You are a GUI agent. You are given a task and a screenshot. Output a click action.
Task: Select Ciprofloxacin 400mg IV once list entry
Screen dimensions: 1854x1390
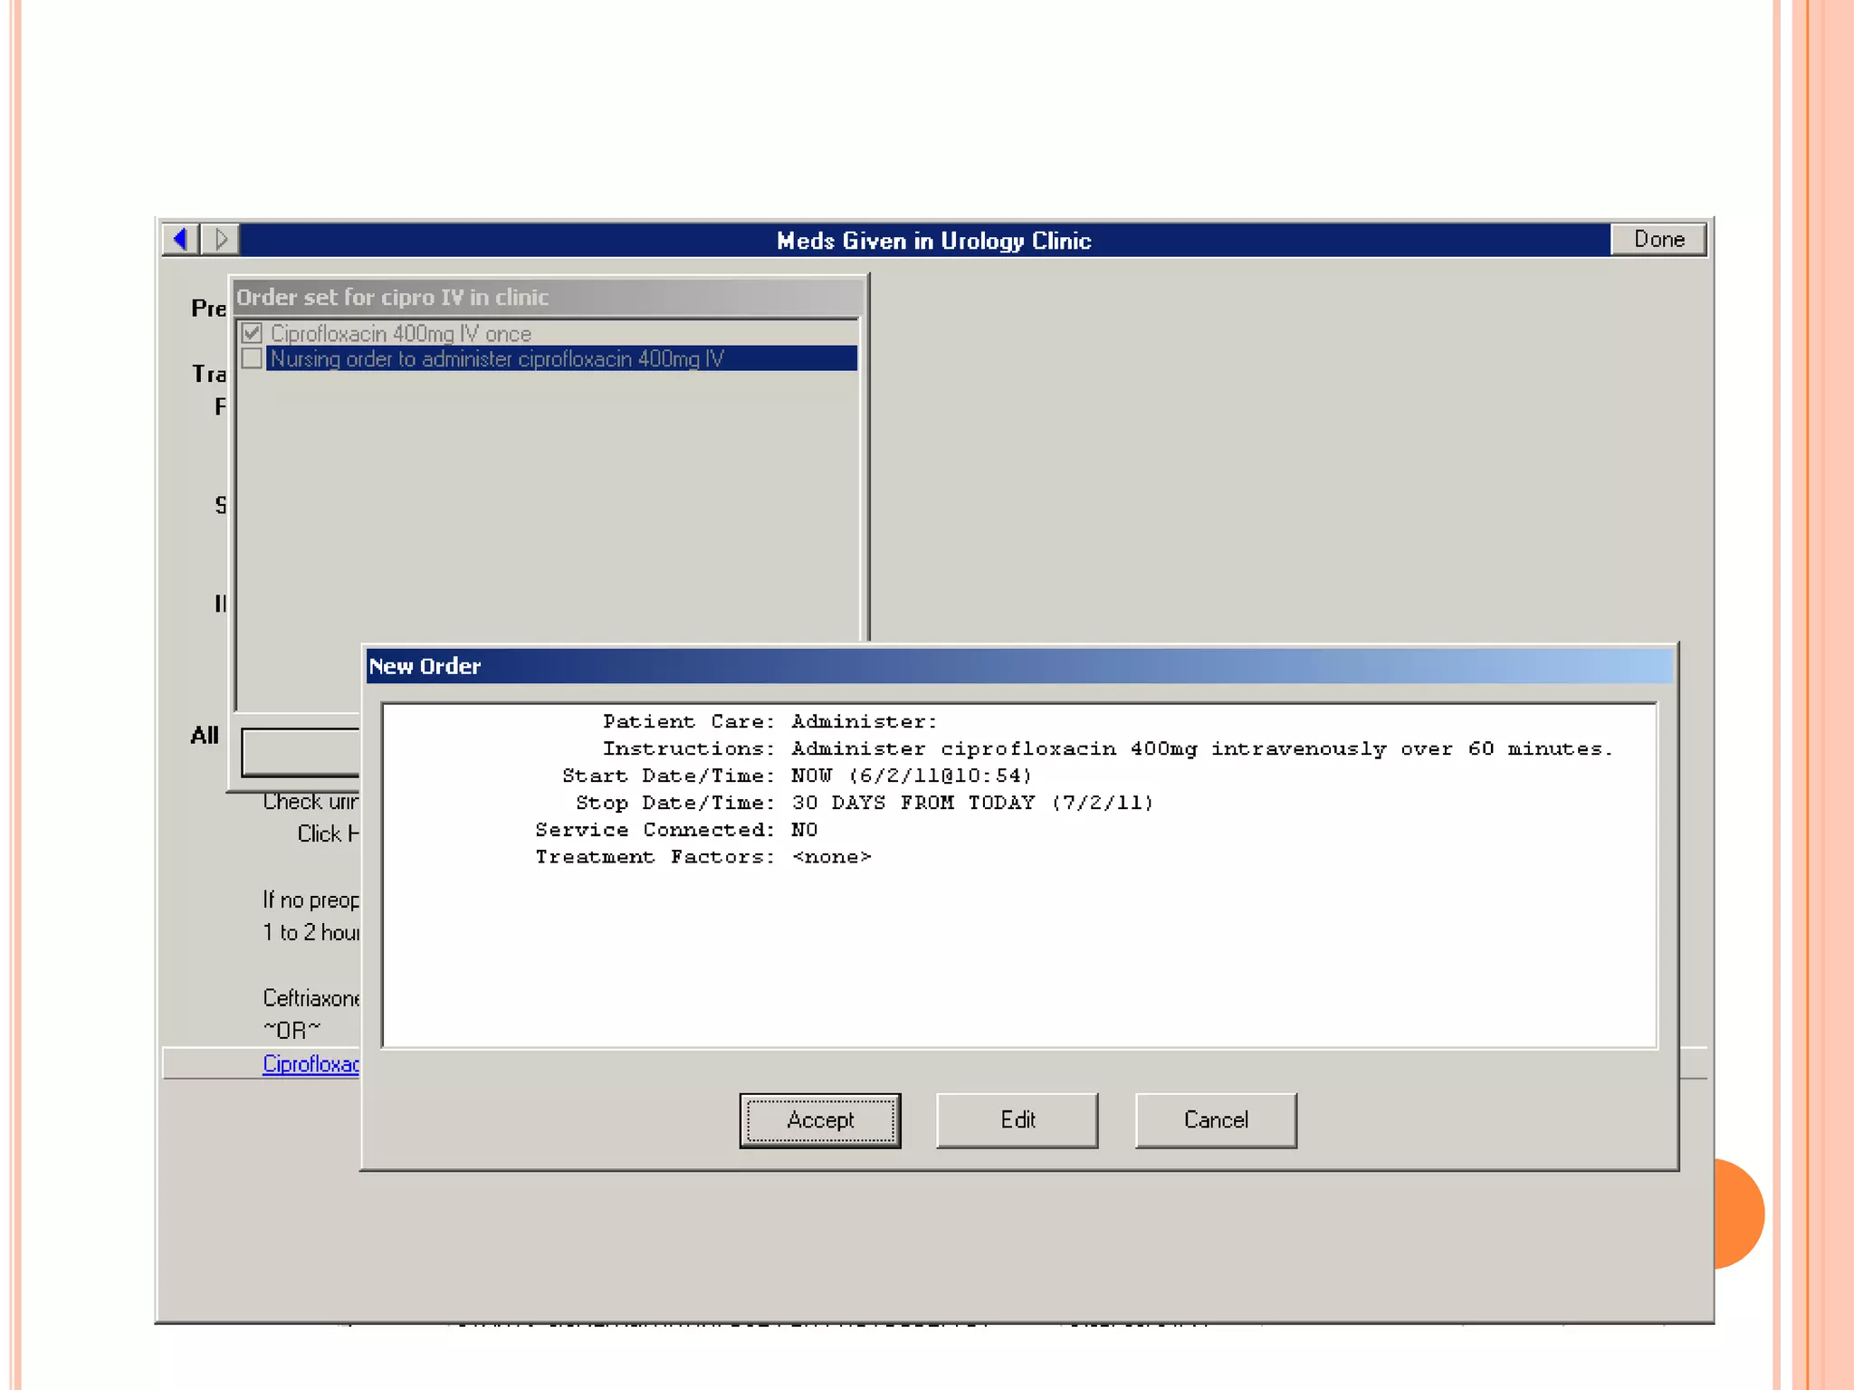pyautogui.click(x=401, y=334)
